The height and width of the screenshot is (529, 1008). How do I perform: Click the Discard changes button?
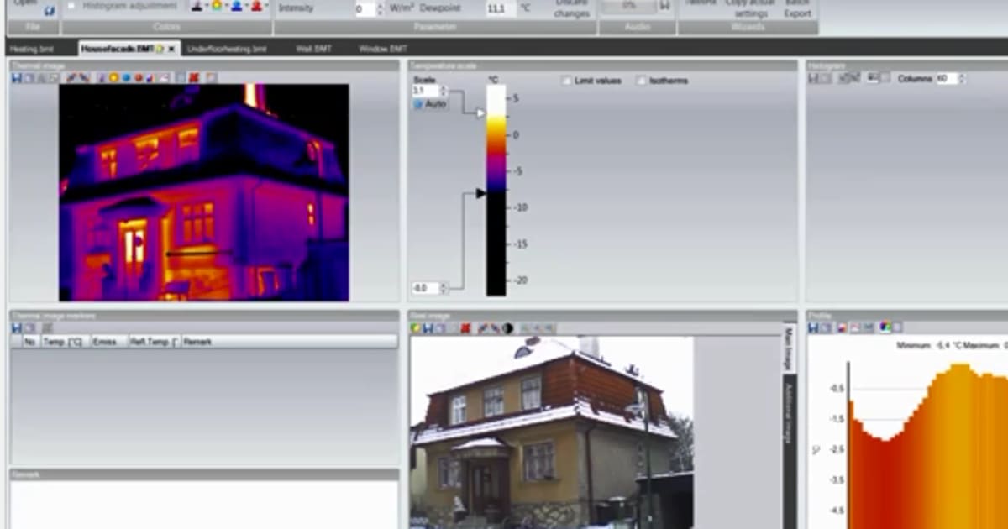570,8
